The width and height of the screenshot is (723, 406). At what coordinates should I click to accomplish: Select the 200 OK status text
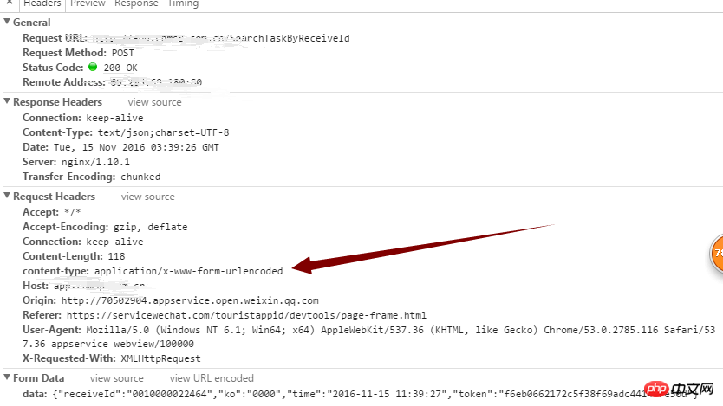click(x=120, y=68)
